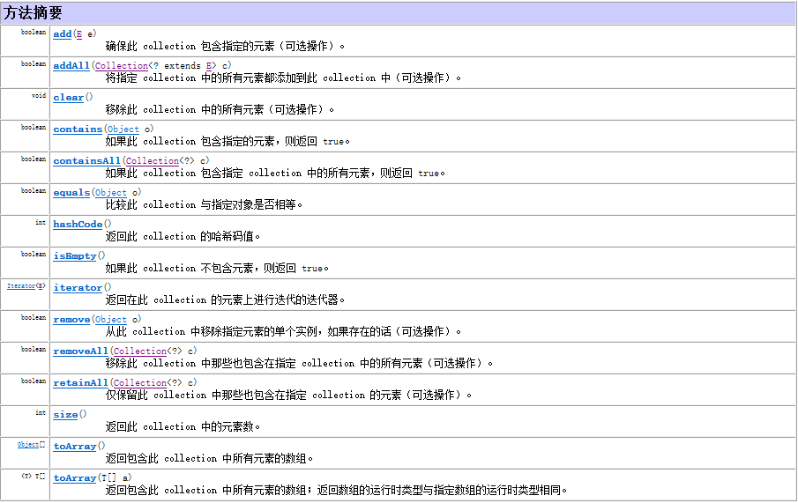
Task: Click the int return type of hashCode
Action: point(41,222)
